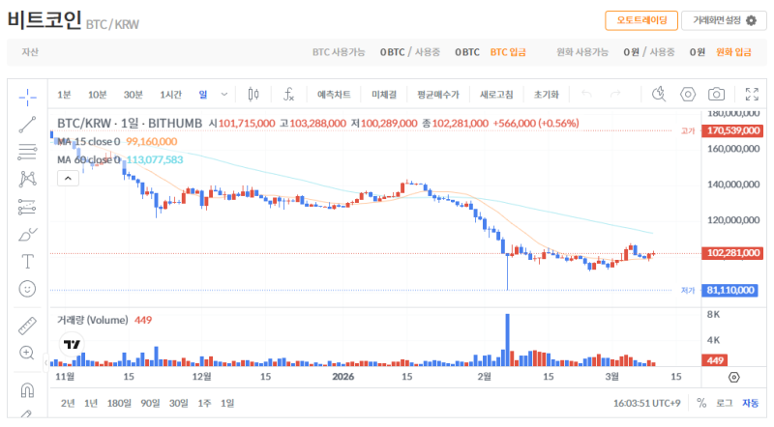774x427 pixels.
Task: Click the BTC 입금 link
Action: click(508, 52)
